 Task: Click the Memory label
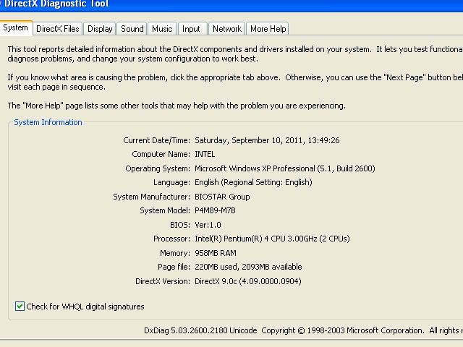[x=175, y=253]
